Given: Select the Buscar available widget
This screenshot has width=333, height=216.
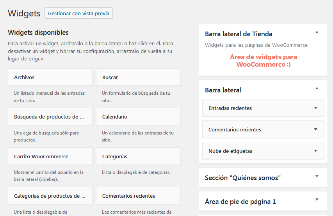Looking at the screenshot, I should click(138, 77).
